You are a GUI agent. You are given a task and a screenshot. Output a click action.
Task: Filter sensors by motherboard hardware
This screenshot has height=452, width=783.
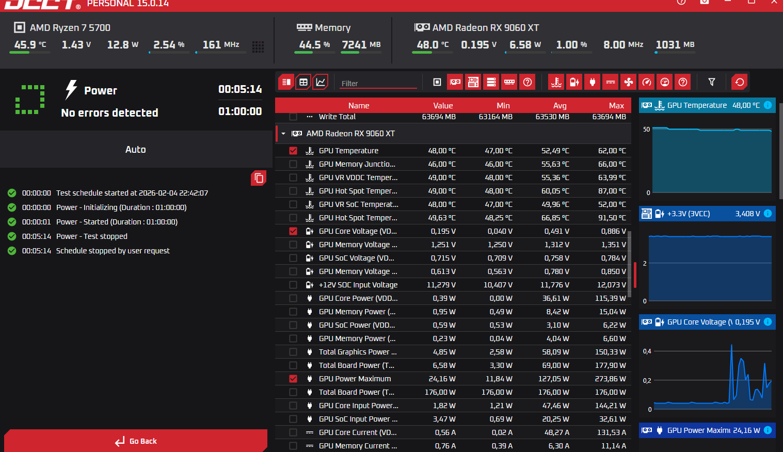(x=473, y=82)
